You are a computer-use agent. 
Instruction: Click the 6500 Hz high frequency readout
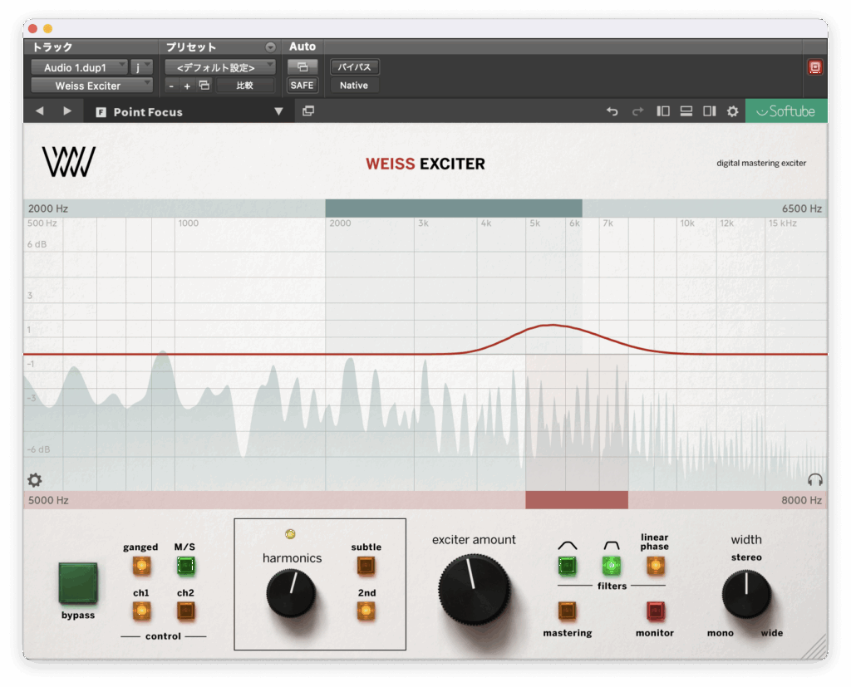click(802, 209)
